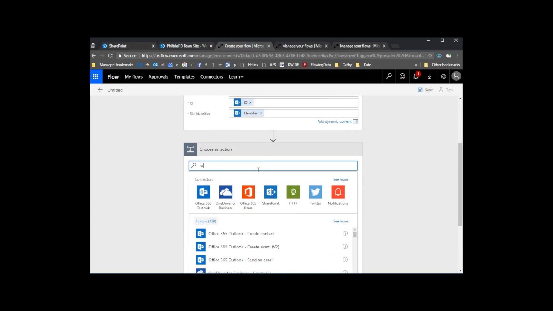The height and width of the screenshot is (311, 553).
Task: Switch to Philtrial10 Team Site tab
Action: pos(187,46)
